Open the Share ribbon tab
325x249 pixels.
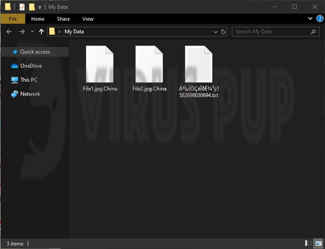coord(63,19)
